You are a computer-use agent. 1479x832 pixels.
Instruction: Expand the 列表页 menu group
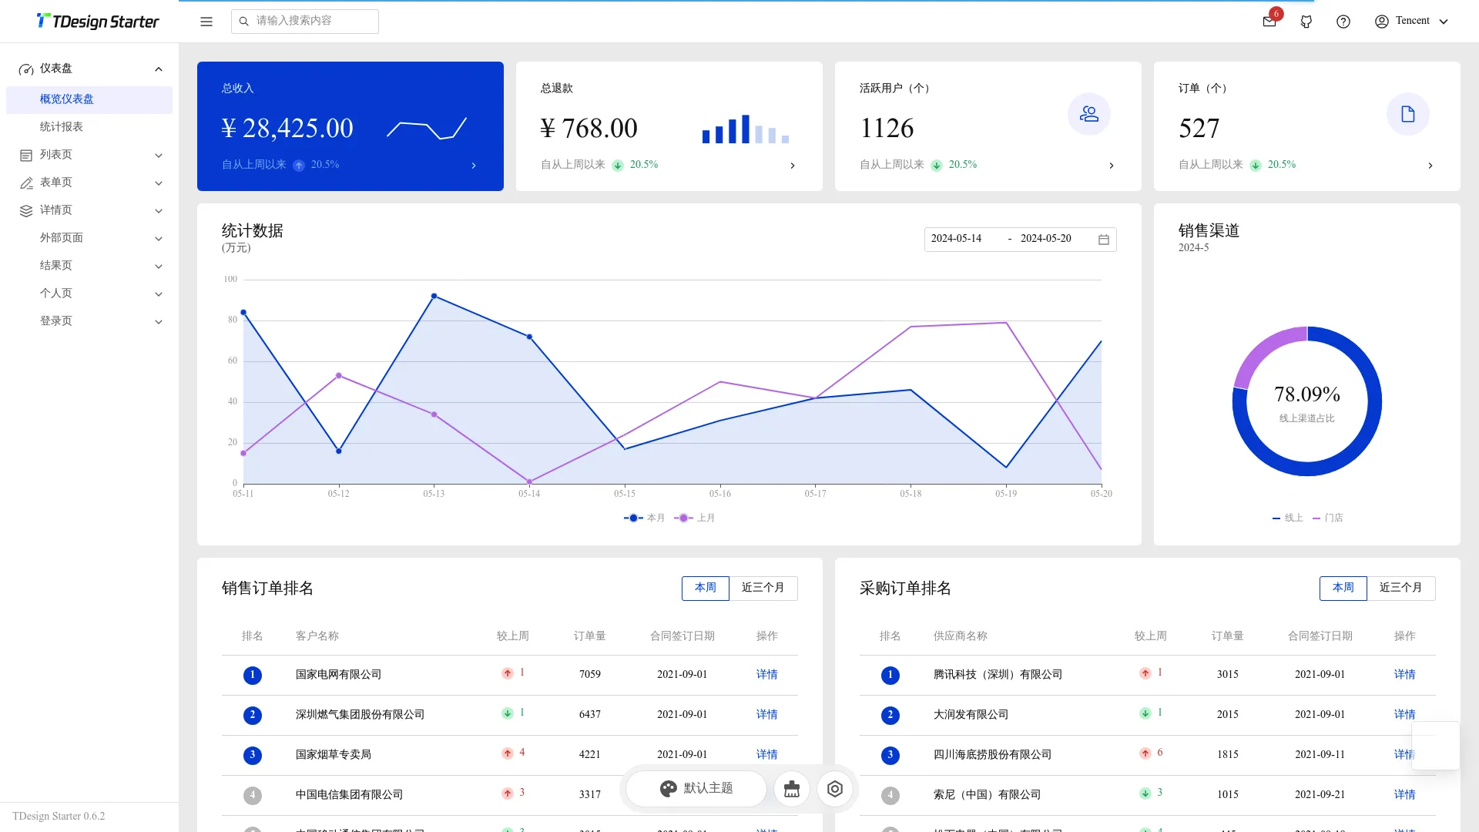[x=159, y=156]
